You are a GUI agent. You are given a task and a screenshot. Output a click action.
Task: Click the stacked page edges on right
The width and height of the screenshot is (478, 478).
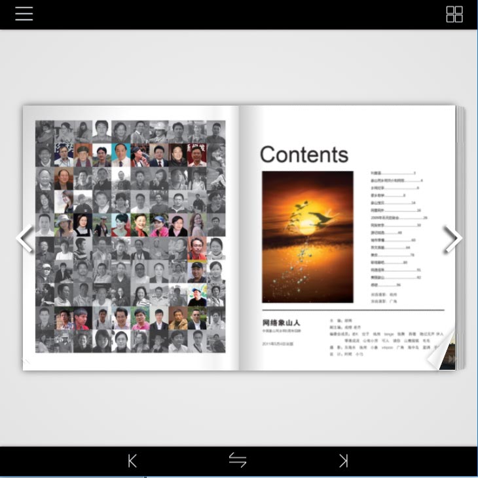point(460,236)
